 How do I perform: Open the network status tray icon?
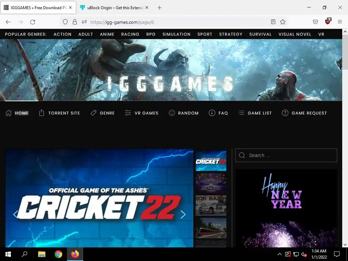296,254
